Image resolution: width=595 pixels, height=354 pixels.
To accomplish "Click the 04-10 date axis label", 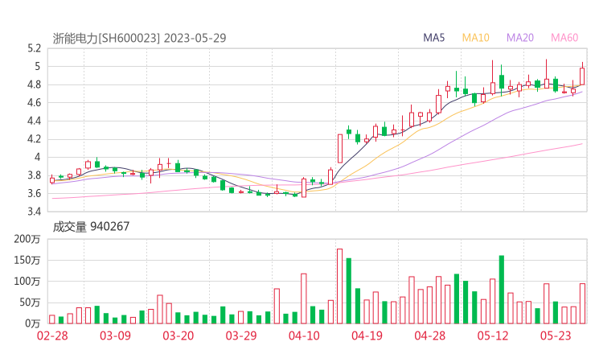I will tap(304, 335).
